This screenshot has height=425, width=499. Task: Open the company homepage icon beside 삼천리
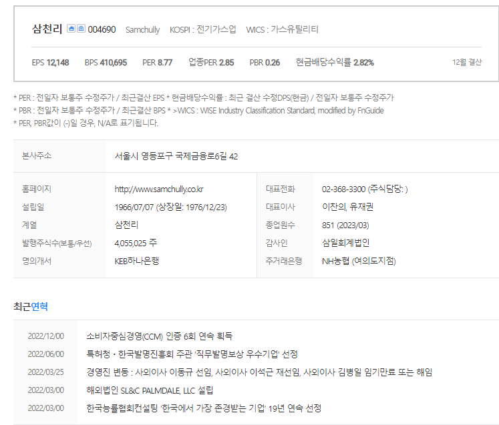point(71,29)
